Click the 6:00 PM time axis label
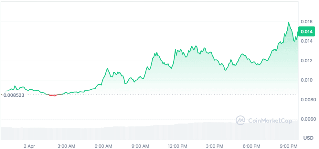 coord(252,146)
